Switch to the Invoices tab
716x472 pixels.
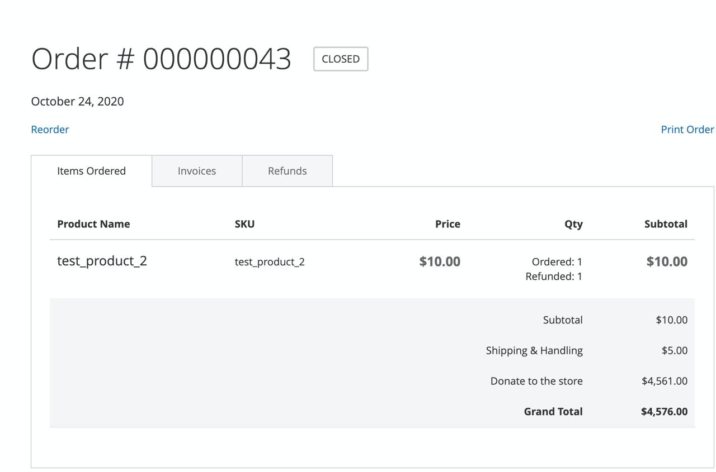point(196,171)
